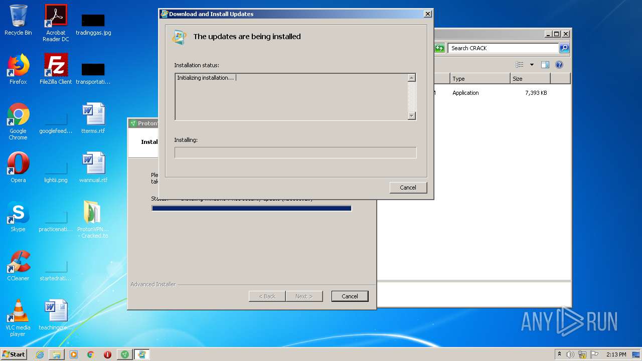
Task: Open the ProtonVPN Cracked.to folder
Action: click(x=93, y=220)
